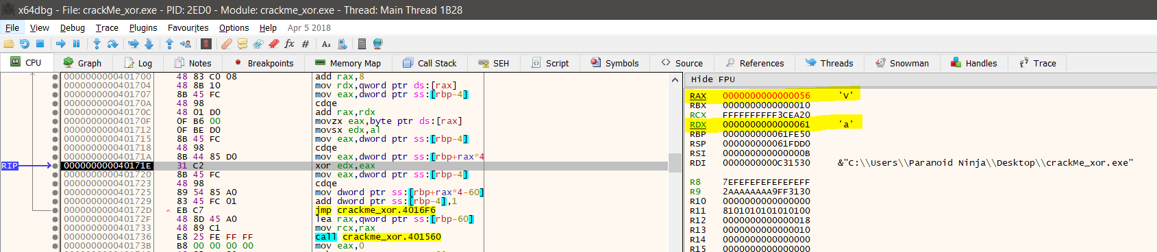Viewport: 1157px width, 252px height.
Task: Click the Trace Into icon
Action: pos(134,44)
